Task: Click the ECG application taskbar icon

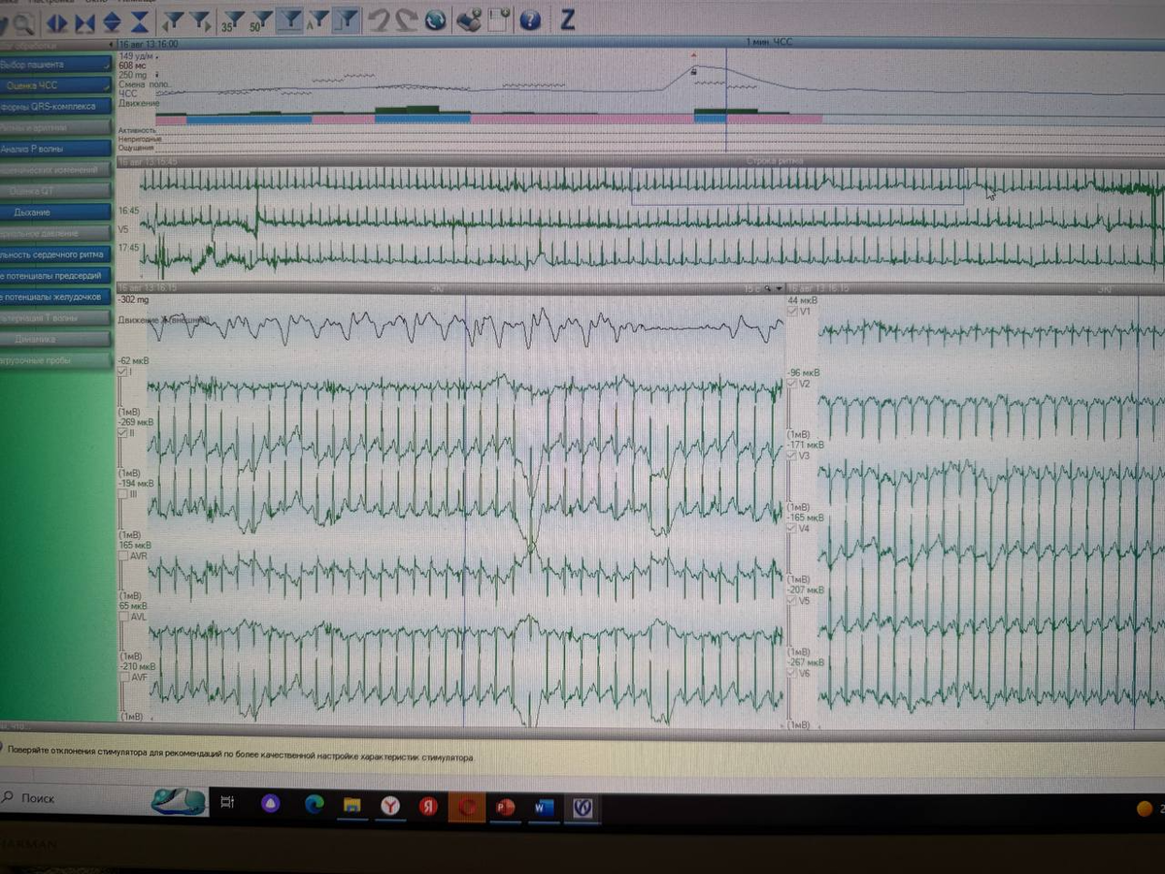Action: tap(582, 807)
